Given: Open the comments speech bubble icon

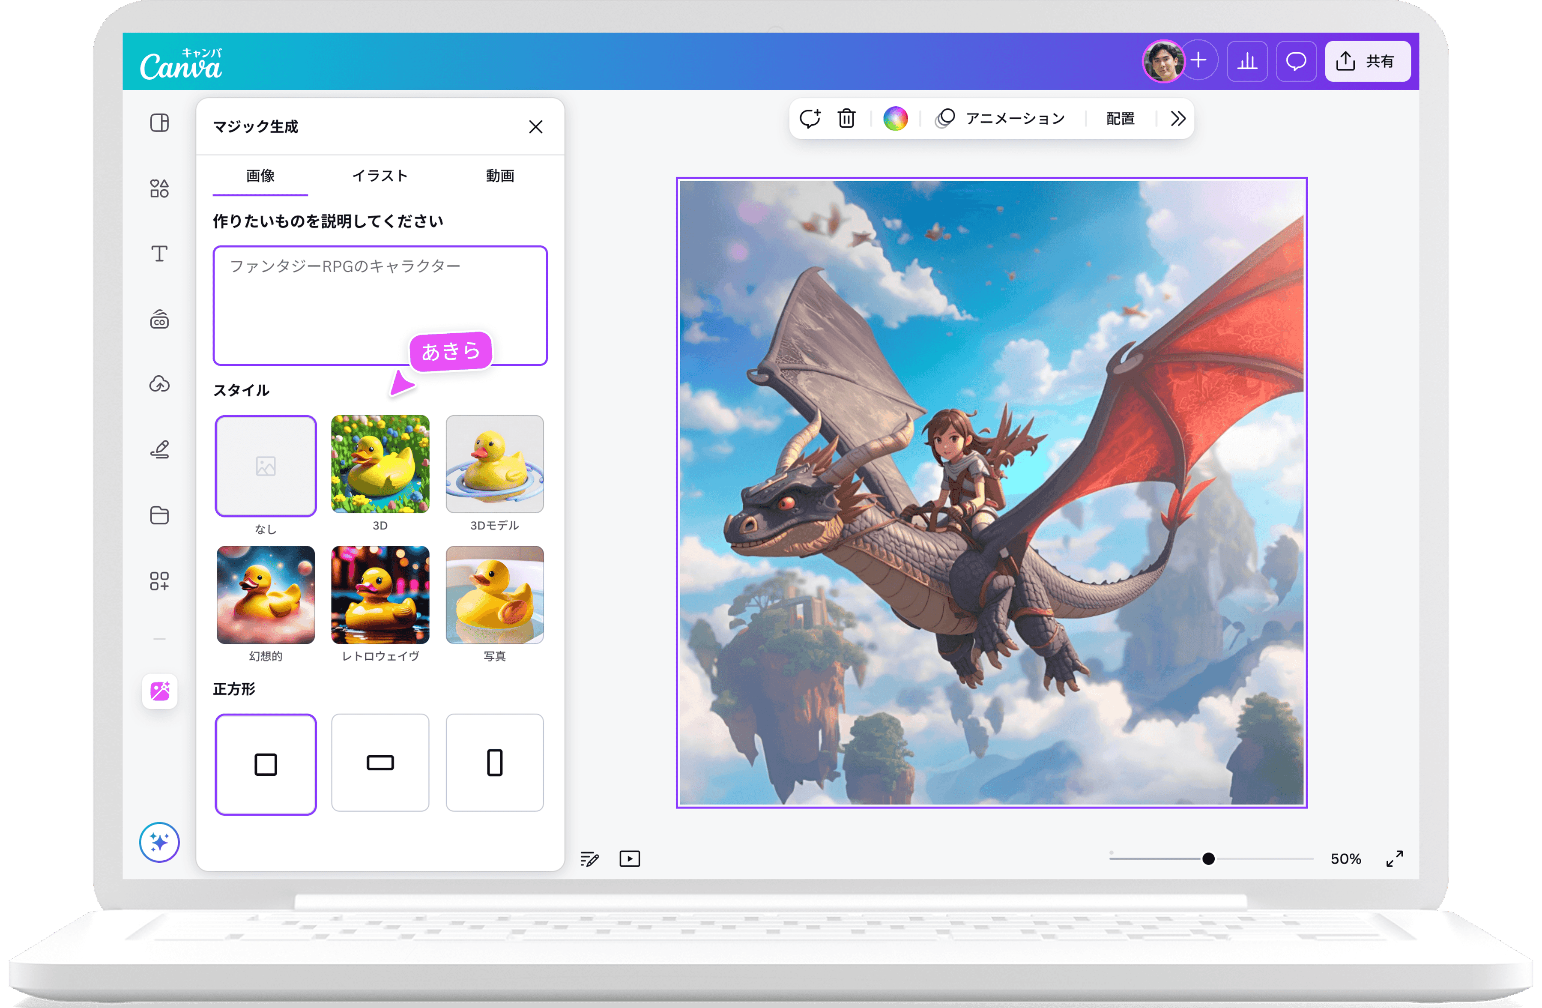Looking at the screenshot, I should pos(1296,62).
